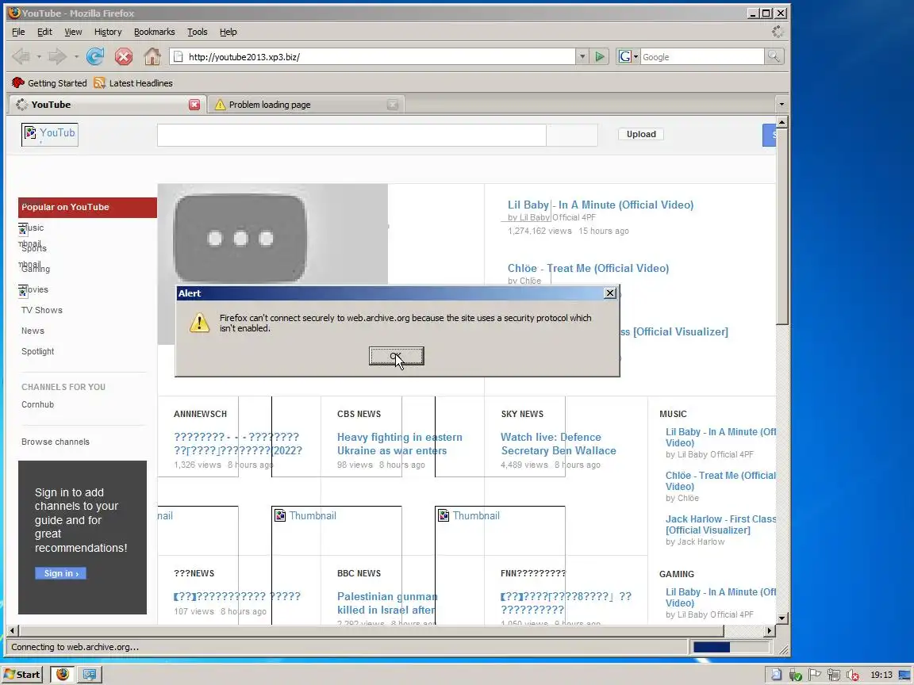The image size is (914, 685).
Task: Open the Tools menu
Action: point(197,32)
